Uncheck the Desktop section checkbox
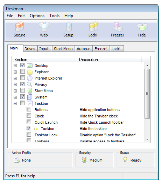Viewport: 162px width, 184px height. click(x=22, y=65)
